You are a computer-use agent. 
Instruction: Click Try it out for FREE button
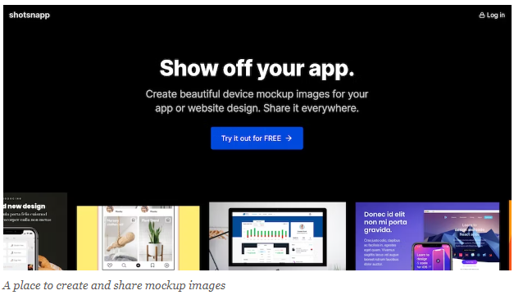257,138
